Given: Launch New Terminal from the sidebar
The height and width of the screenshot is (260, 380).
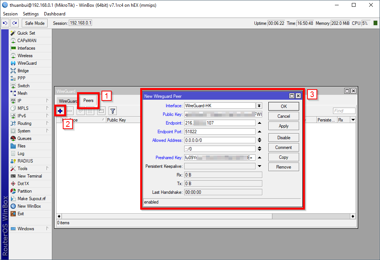Looking at the screenshot, I should click(x=29, y=176).
